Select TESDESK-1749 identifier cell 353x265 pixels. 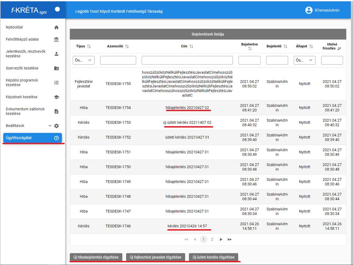point(118,182)
